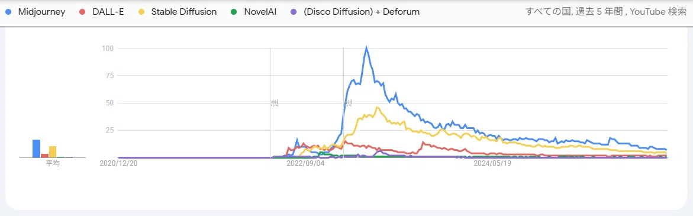693x216 pixels.
Task: Click the 2024/05/19 date label
Action: (492, 163)
